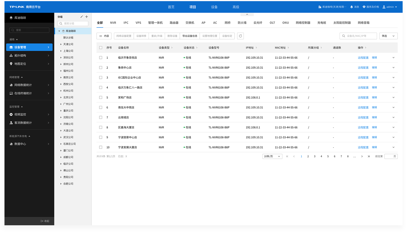Select the checkbox next to 鲁商中心店
Viewport: 406px width, 232px height.
101,67
